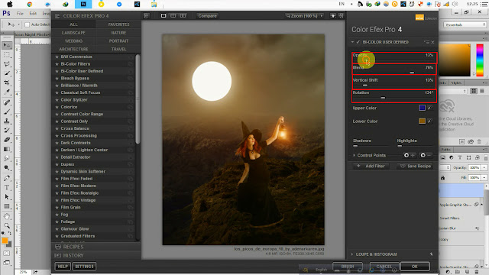
Task: Select the Horizontal Type tool
Action: click(x=7, y=187)
